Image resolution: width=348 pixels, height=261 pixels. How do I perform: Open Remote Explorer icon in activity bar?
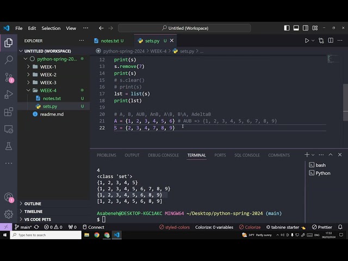click(9, 129)
